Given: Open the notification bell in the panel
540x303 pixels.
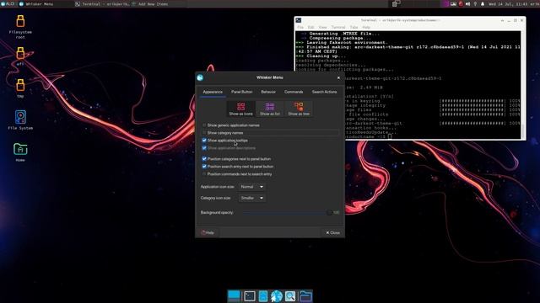Looking at the screenshot, I should 483,3.
